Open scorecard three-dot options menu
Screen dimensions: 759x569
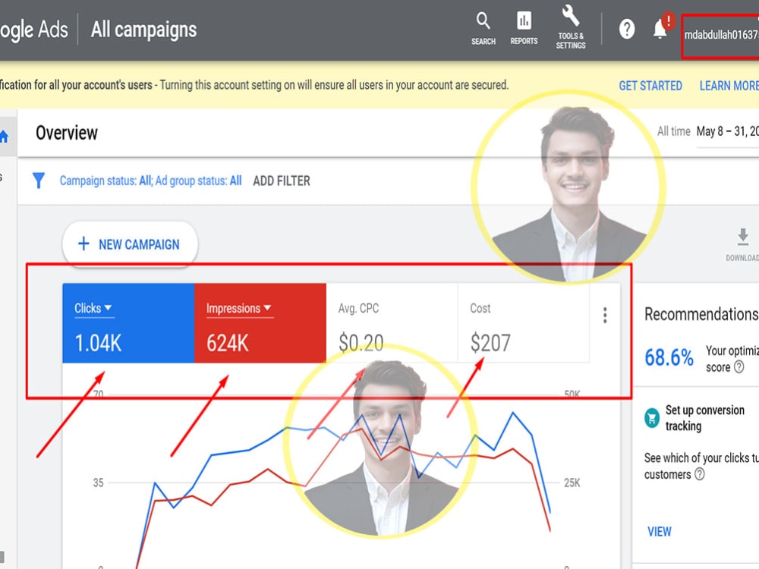pyautogui.click(x=605, y=315)
